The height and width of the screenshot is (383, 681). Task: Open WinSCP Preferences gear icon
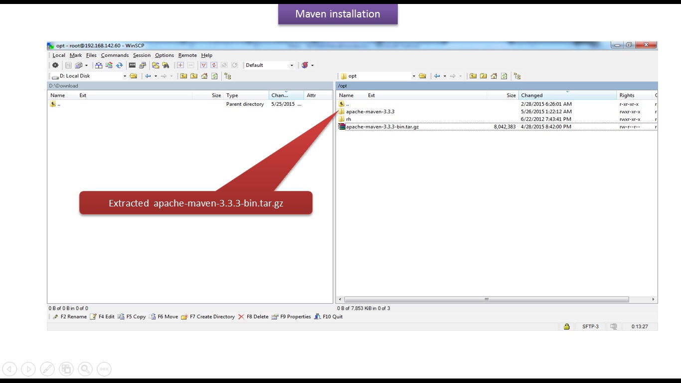point(55,65)
